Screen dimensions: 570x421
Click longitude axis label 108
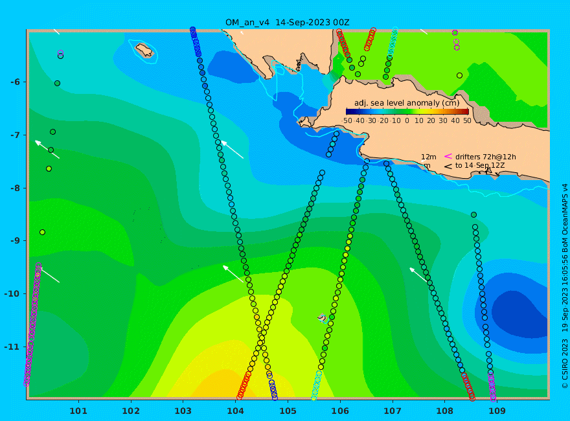pyautogui.click(x=444, y=411)
